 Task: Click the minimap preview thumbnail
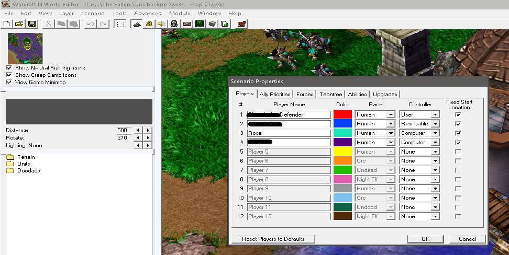click(25, 48)
